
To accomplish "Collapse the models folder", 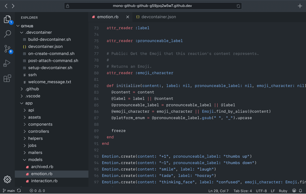I will pos(35,160).
